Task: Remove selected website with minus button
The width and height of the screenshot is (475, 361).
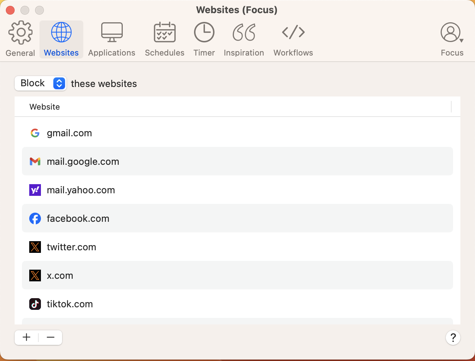Action: (x=50, y=337)
